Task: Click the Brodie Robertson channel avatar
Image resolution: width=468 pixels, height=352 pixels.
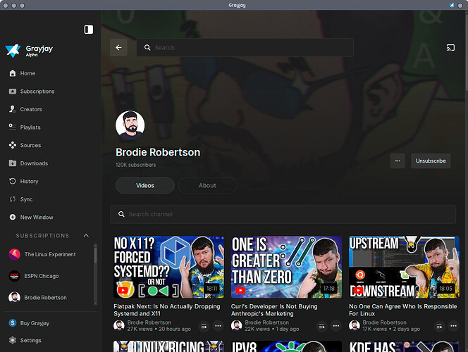Action: tap(130, 125)
